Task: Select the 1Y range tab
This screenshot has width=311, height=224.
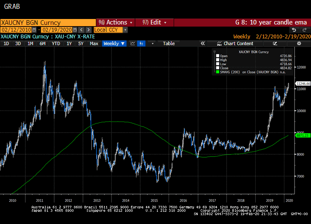Action: point(69,43)
